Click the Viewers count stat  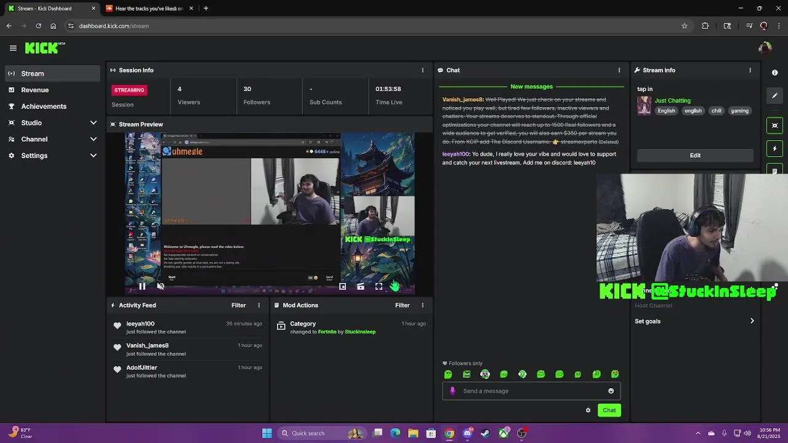(188, 95)
